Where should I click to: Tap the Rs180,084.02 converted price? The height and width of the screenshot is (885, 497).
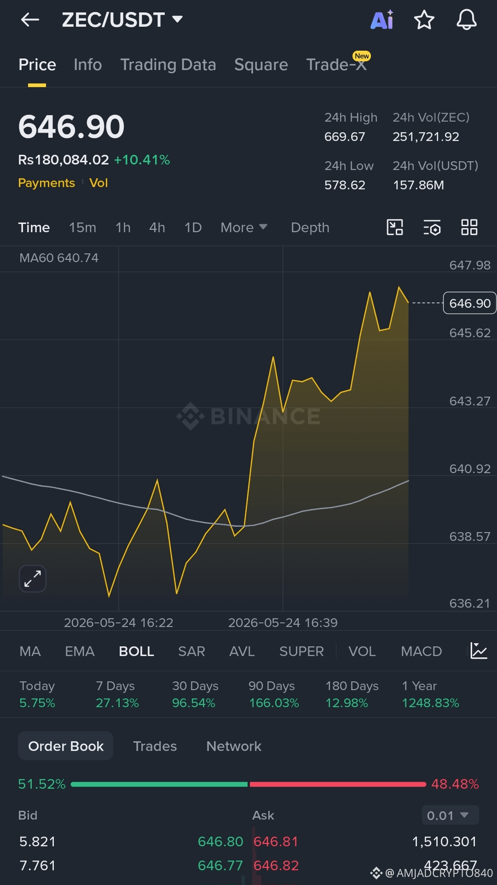[x=64, y=160]
